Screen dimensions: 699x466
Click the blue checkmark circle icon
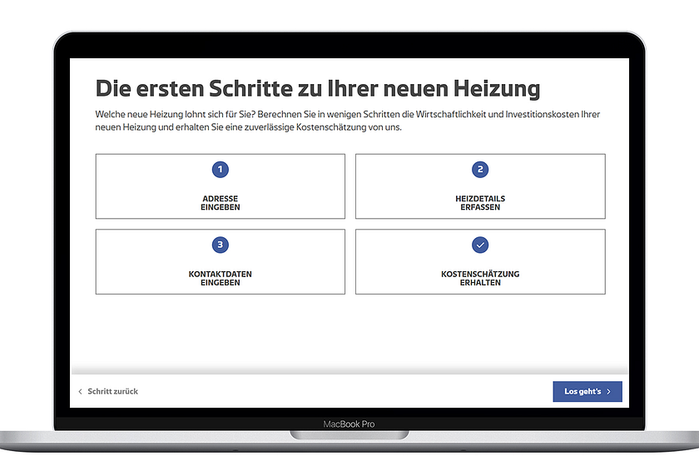click(480, 245)
